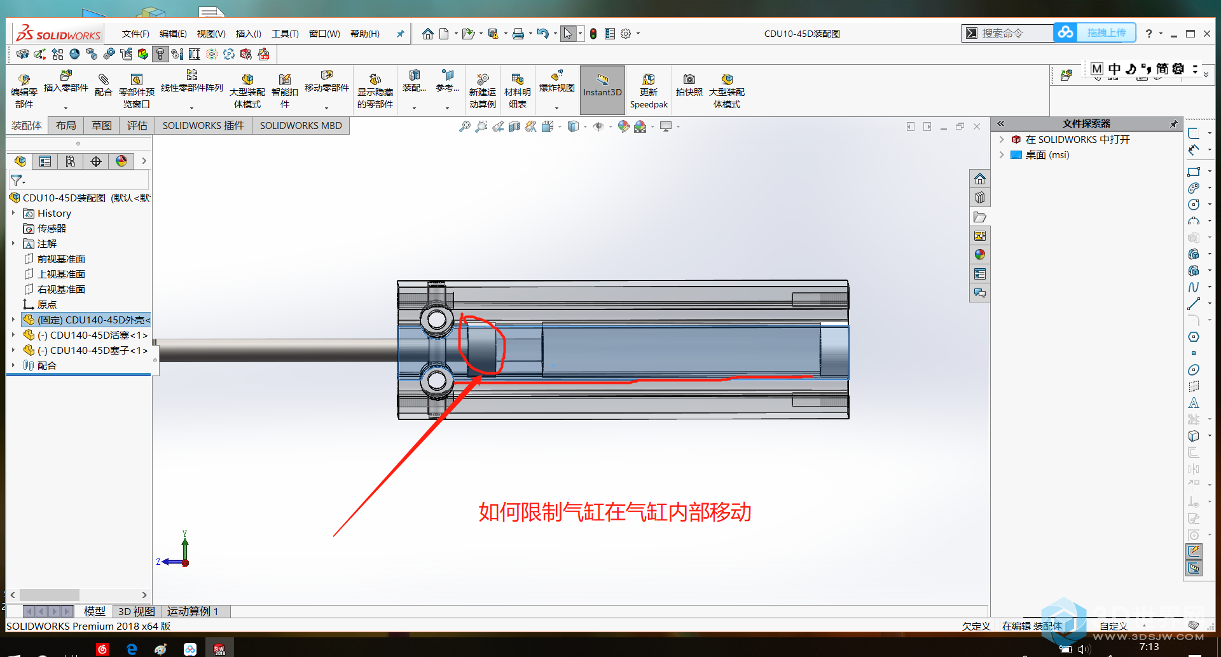Select Move Component tool (移动零部件)
This screenshot has height=657, width=1221.
click(x=326, y=81)
